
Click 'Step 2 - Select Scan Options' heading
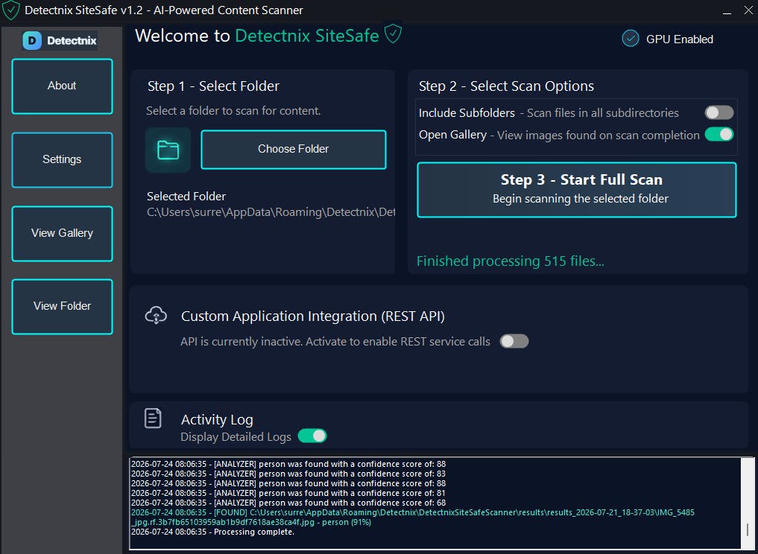(506, 86)
